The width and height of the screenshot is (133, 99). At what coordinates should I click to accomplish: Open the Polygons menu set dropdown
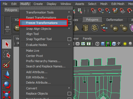pos(12,10)
